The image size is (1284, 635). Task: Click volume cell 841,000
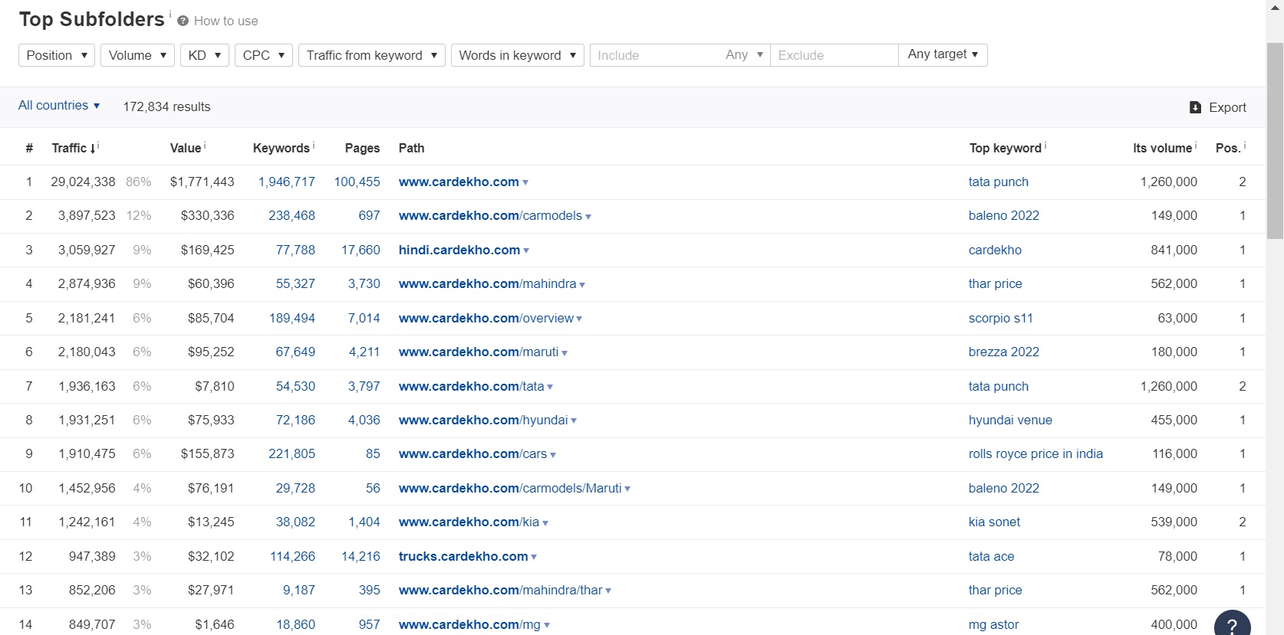click(x=1174, y=250)
